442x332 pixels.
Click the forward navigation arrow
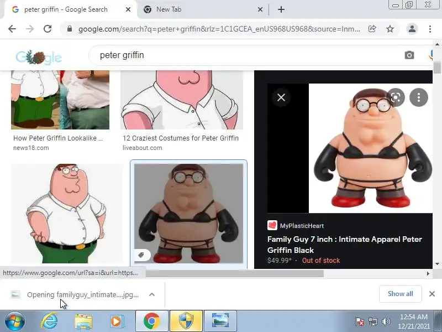[x=30, y=29]
